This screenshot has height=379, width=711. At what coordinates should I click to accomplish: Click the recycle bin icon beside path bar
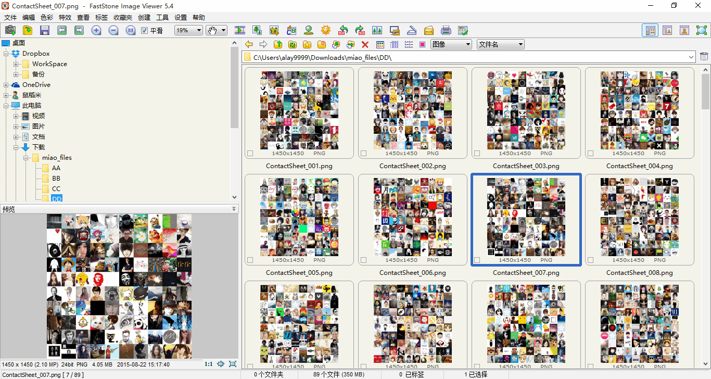pos(704,57)
